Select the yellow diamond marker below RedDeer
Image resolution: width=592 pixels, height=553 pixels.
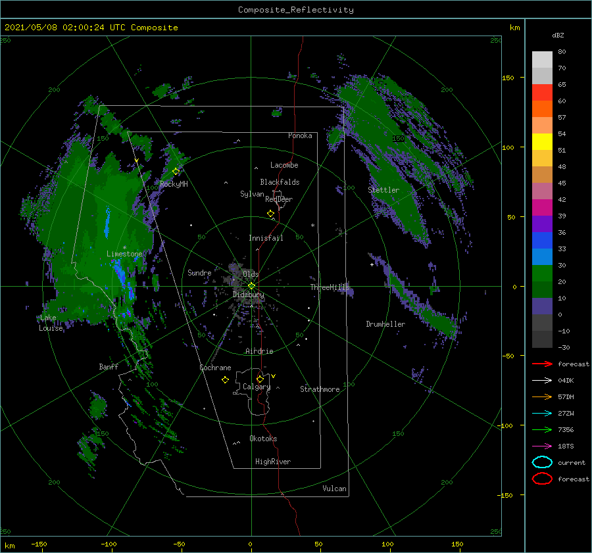tap(270, 214)
